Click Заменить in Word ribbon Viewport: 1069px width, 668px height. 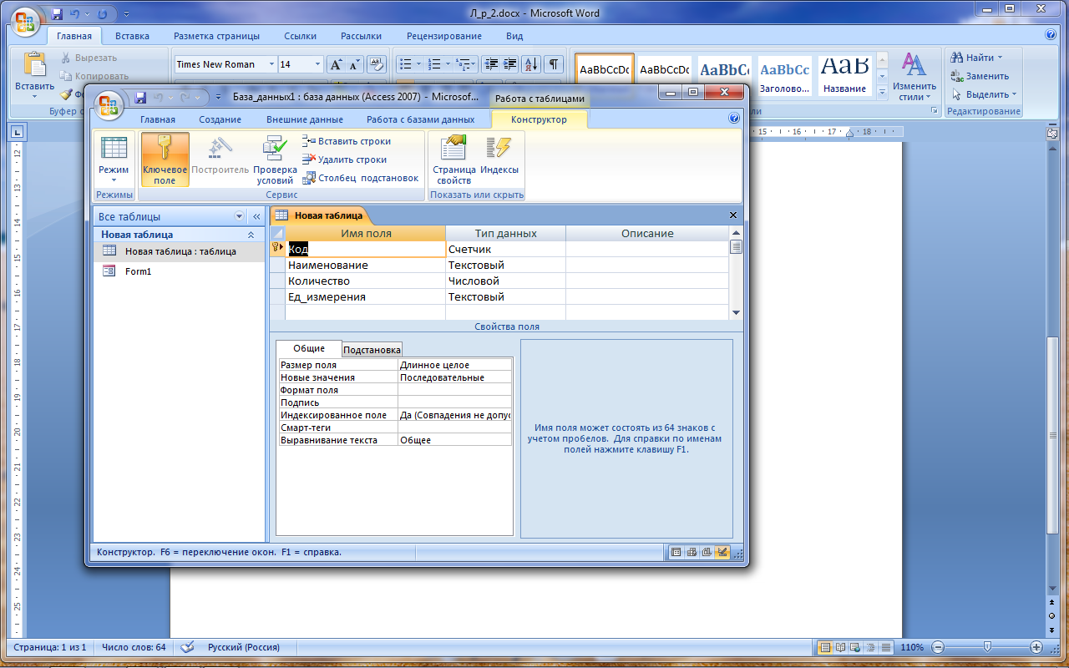[x=980, y=76]
